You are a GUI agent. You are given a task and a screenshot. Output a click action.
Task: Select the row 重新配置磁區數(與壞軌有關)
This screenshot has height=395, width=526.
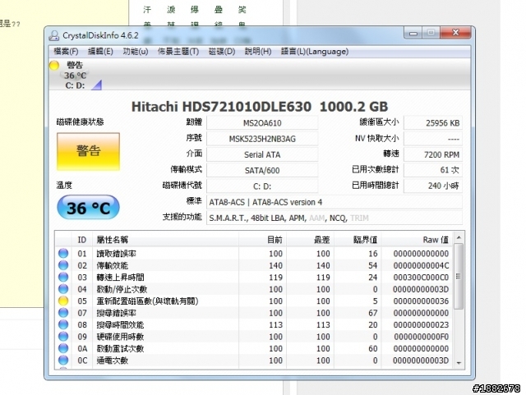[x=255, y=301]
